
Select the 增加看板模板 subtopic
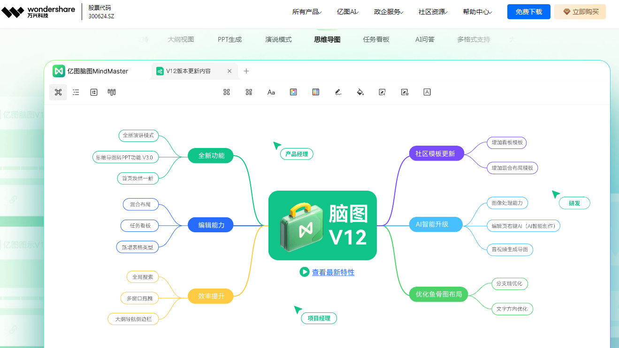[507, 142]
